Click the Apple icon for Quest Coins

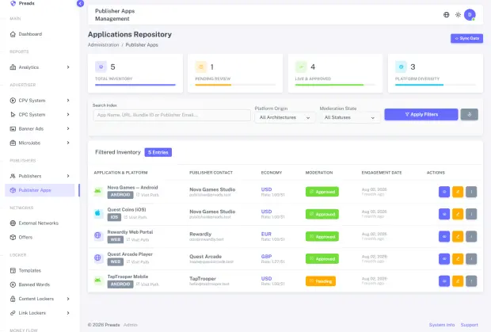[x=97, y=213]
